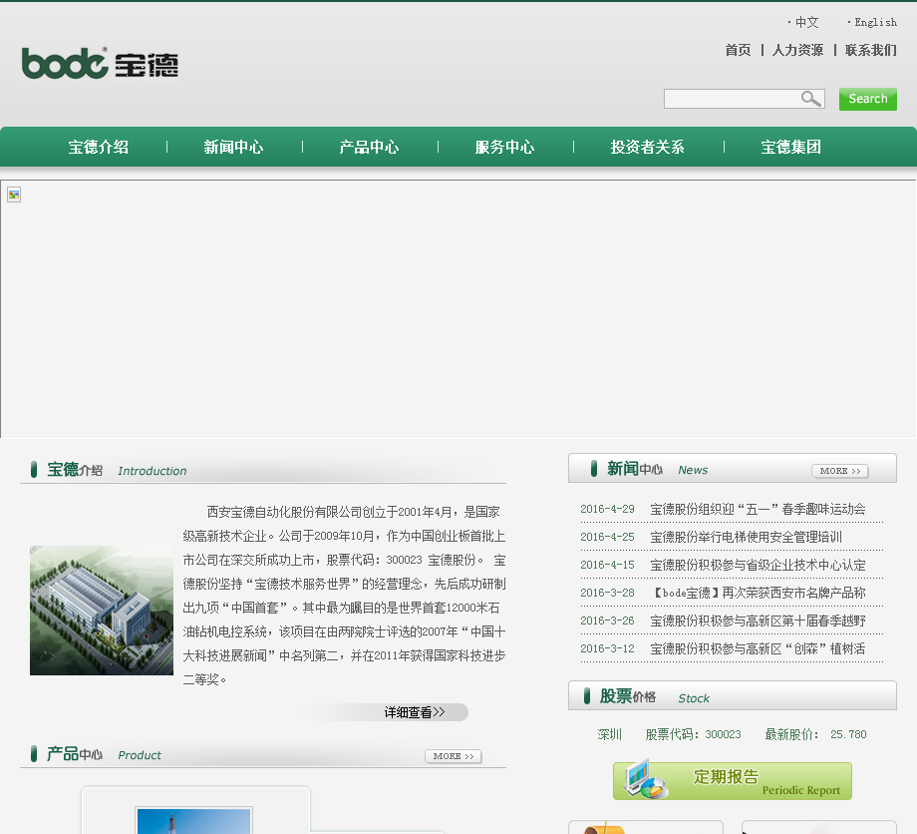This screenshot has width=917, height=834.
Task: Switch language to English
Action: pos(875,22)
